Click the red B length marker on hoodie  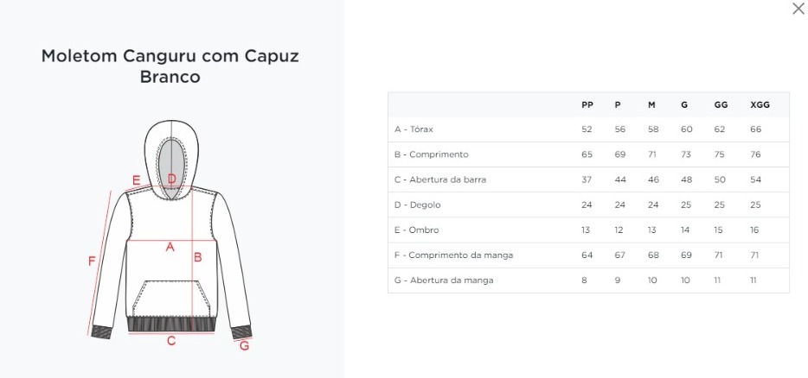click(x=197, y=256)
